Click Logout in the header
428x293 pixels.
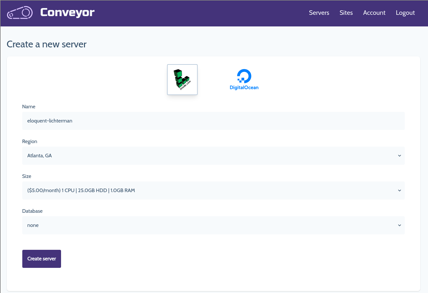[x=405, y=13]
